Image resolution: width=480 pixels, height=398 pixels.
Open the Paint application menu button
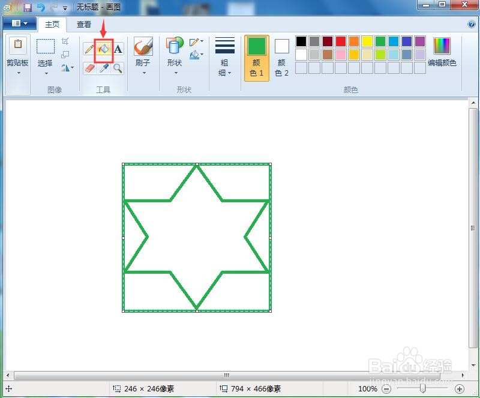20,23
